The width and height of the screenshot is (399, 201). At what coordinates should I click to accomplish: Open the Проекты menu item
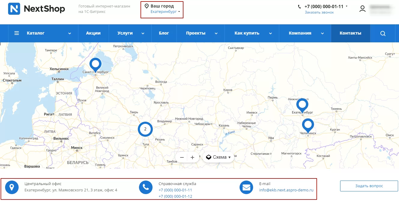(196, 33)
